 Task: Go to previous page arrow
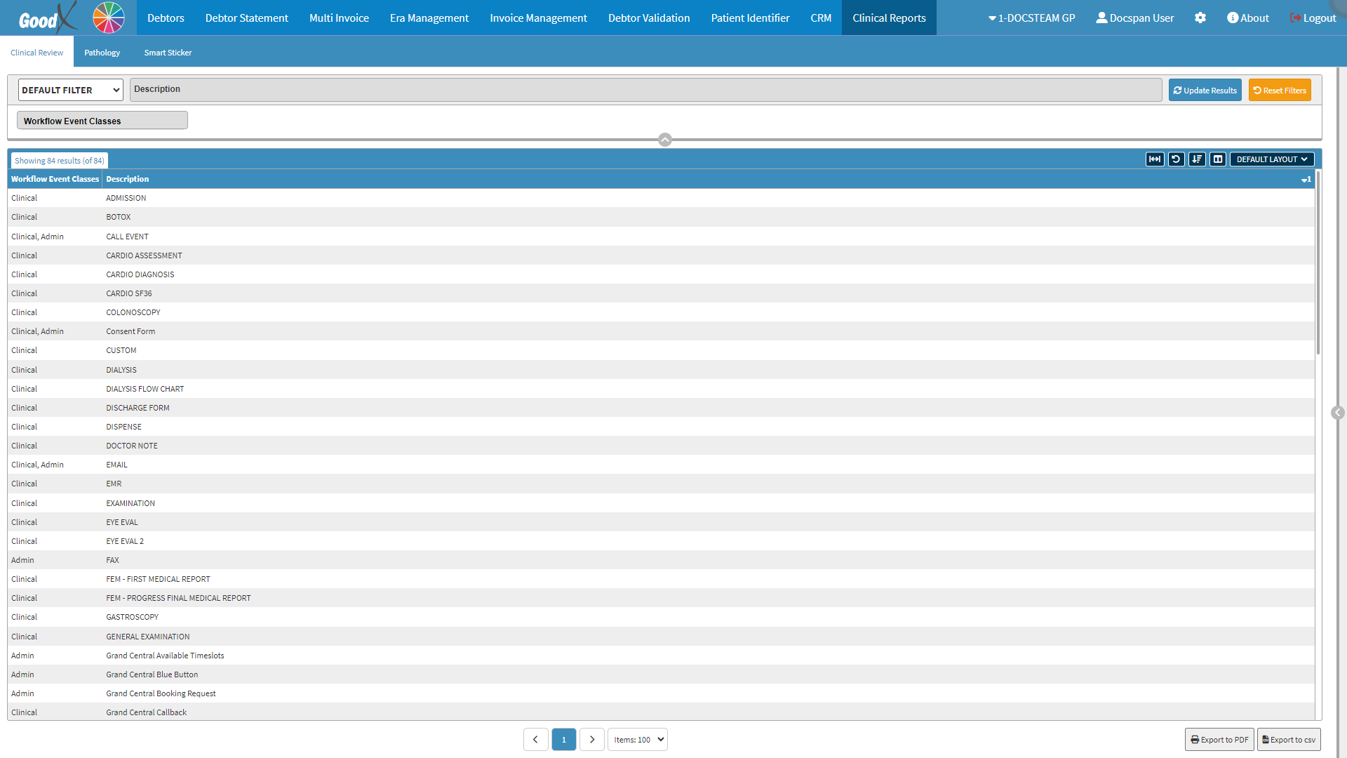click(x=535, y=739)
